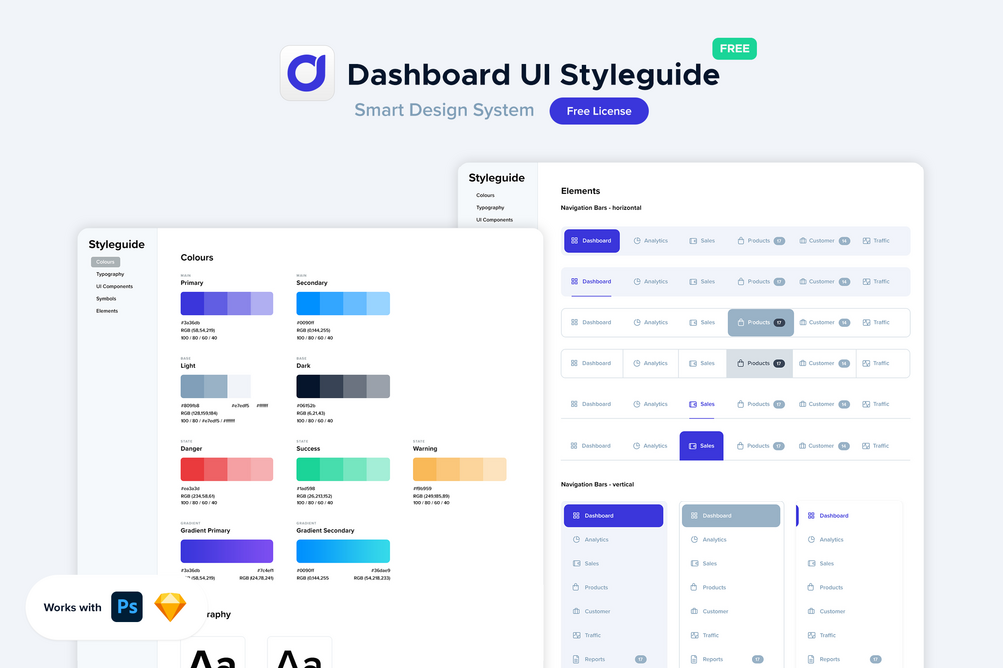Click Sales icon under purple-text vertical Dashboard
This screenshot has height=668, width=1003.
[x=811, y=563]
